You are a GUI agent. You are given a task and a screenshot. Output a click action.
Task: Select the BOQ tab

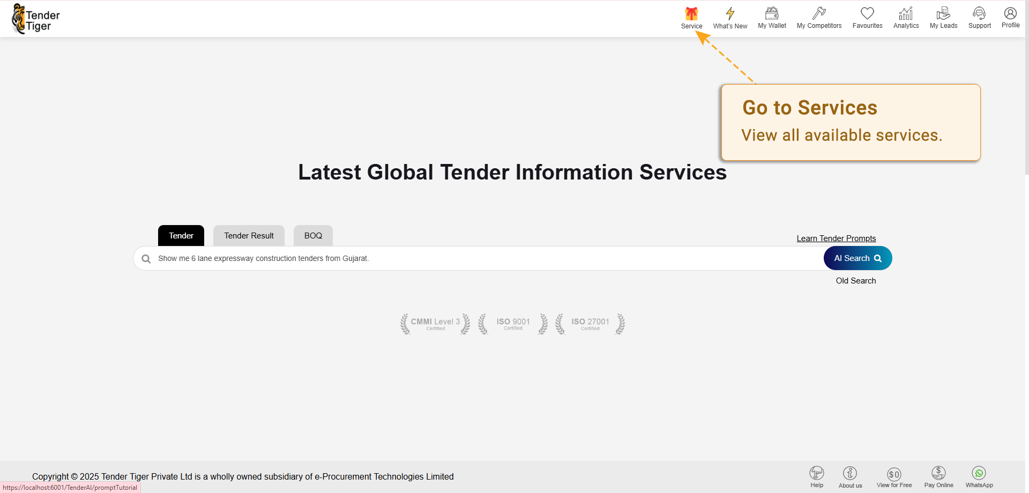point(313,236)
